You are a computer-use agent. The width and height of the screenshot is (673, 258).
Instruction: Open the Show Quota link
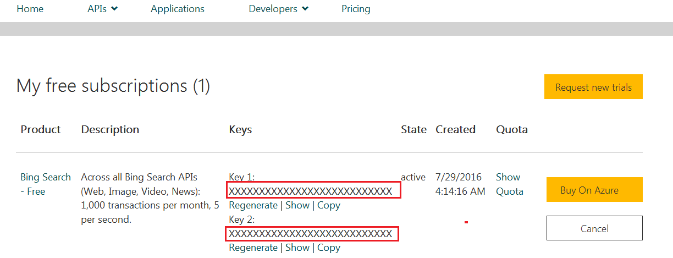point(510,184)
